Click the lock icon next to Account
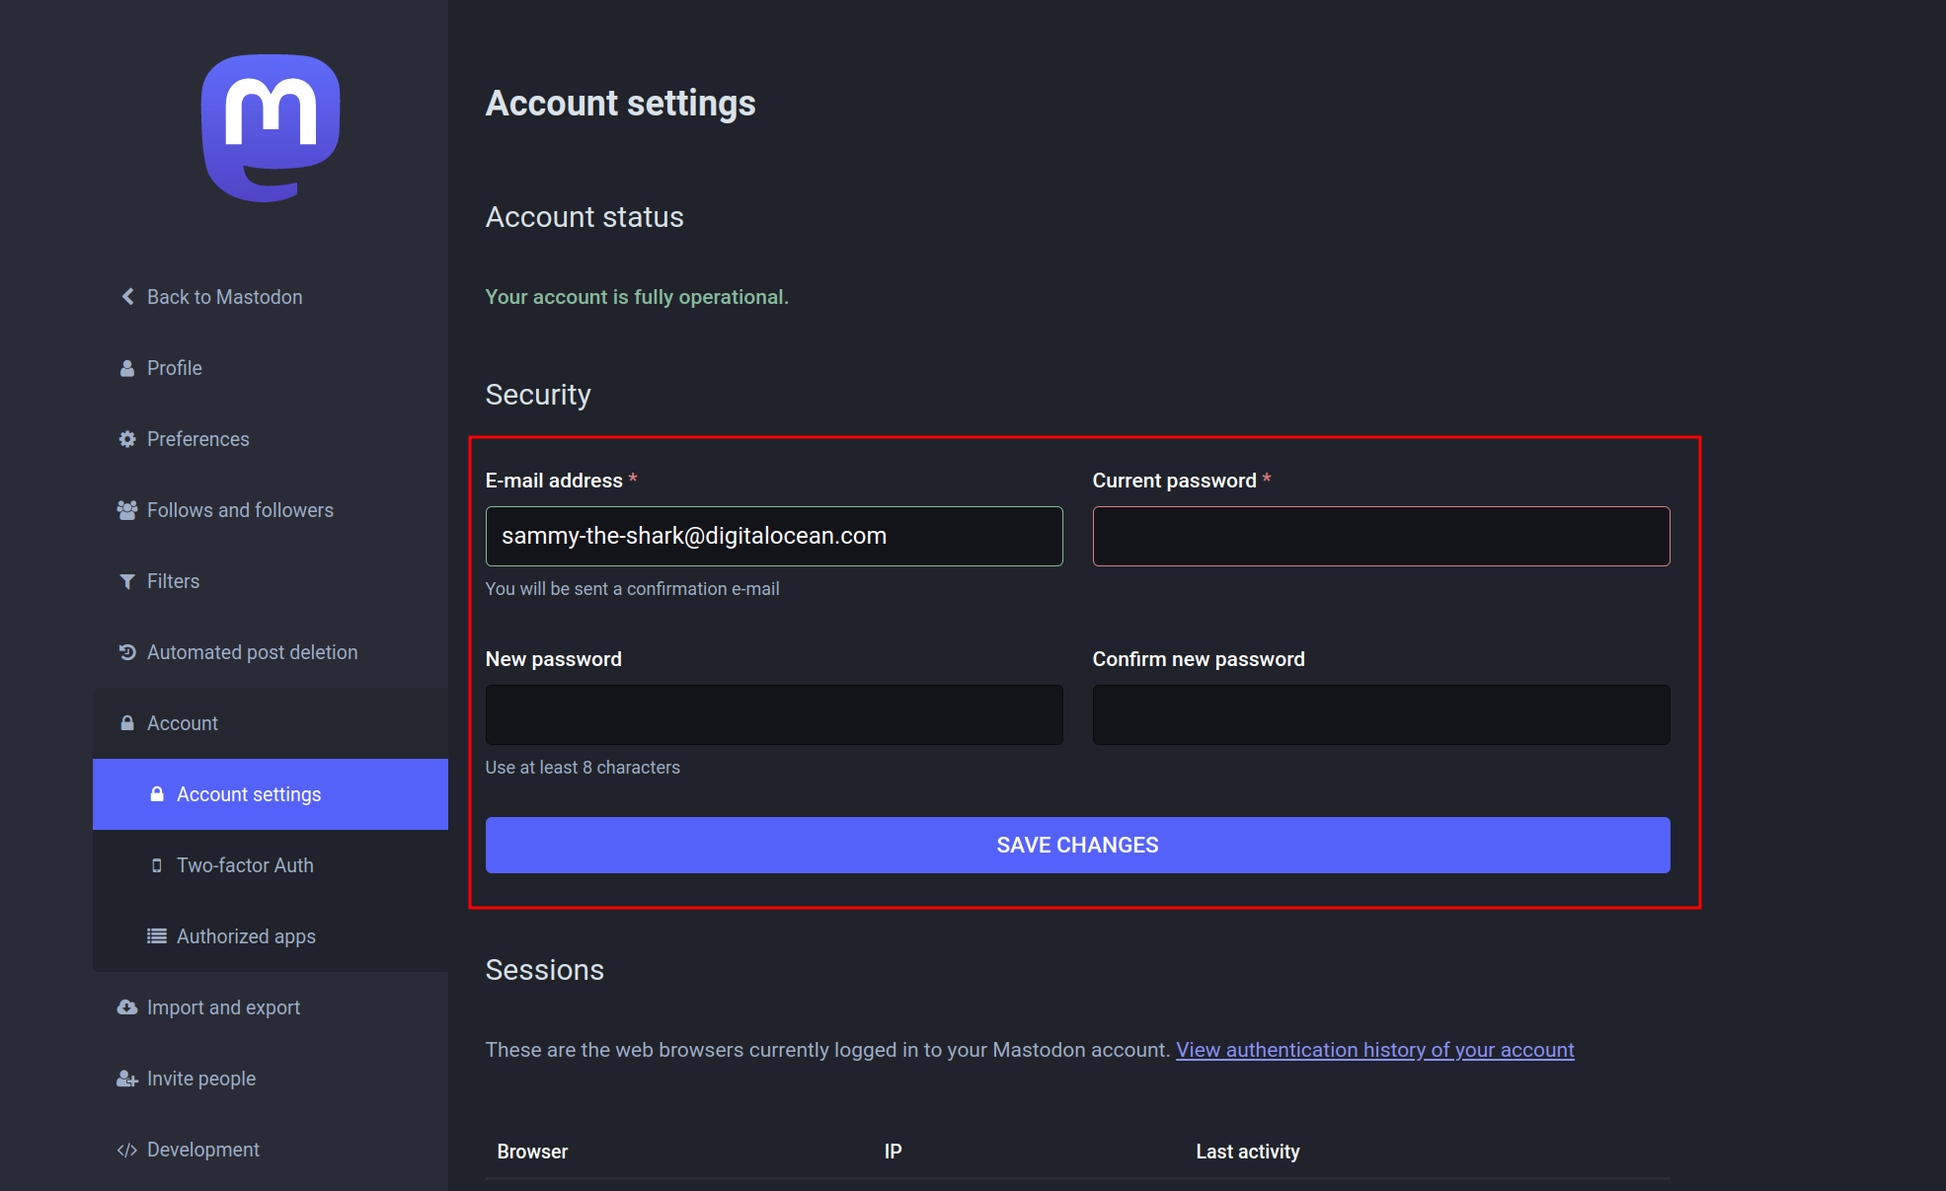 (127, 723)
